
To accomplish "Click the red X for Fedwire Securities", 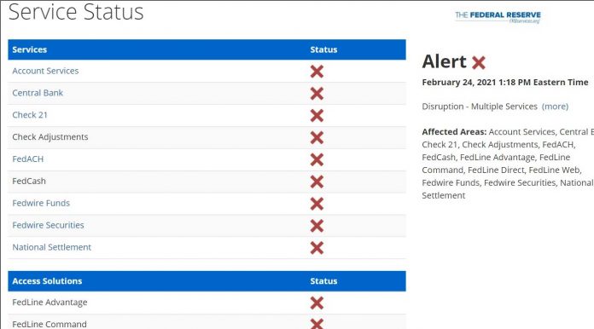I will pyautogui.click(x=317, y=225).
